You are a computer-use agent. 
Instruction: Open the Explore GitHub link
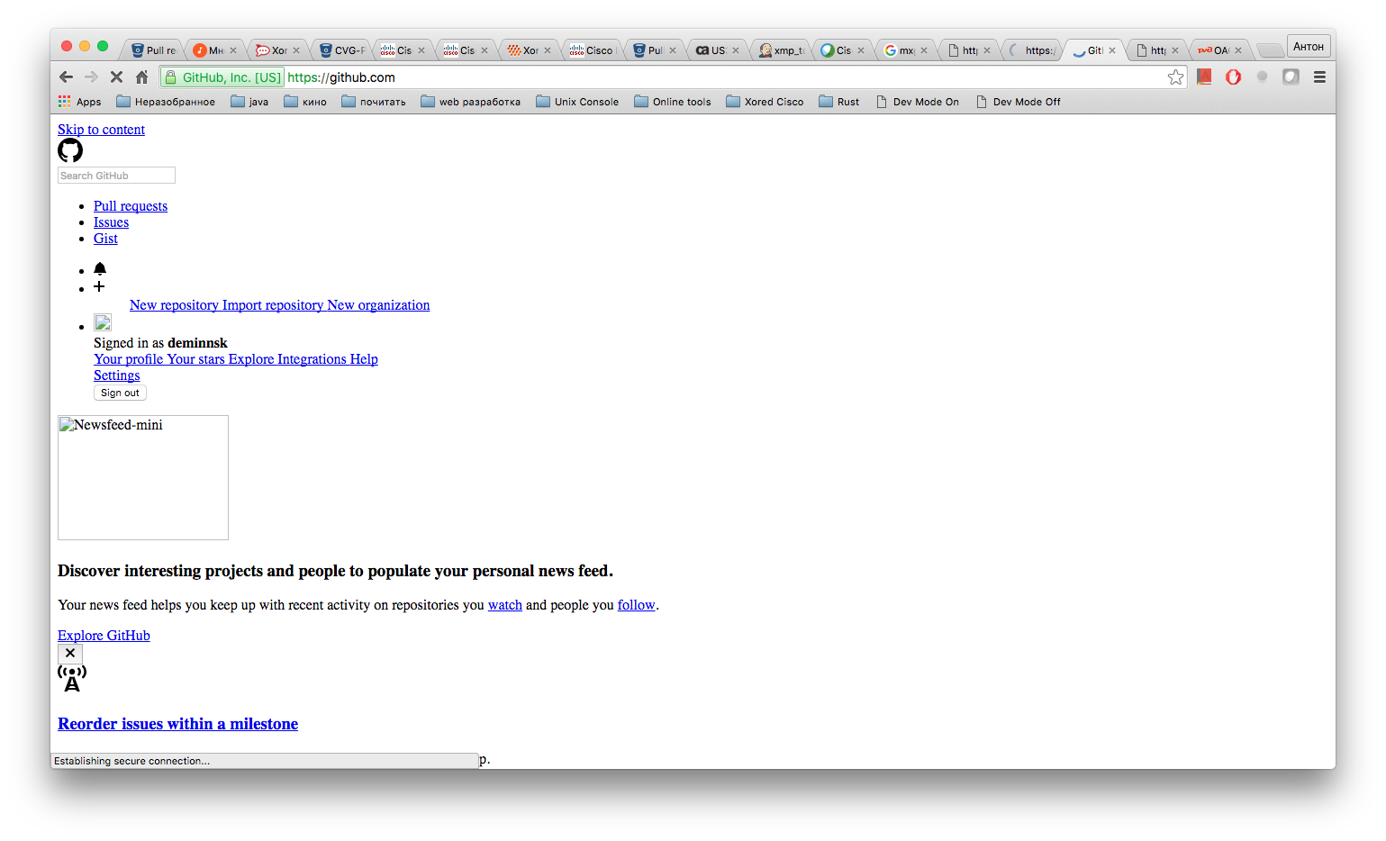click(x=104, y=636)
